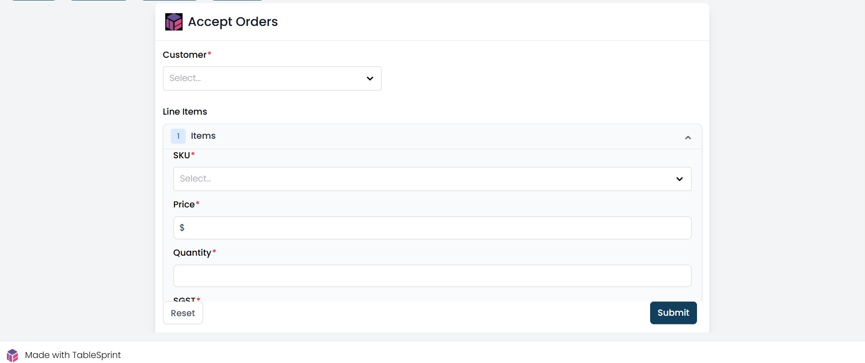Click the dollar sign in the Price field
Viewport: 865px width, 363px height.
pyautogui.click(x=182, y=227)
